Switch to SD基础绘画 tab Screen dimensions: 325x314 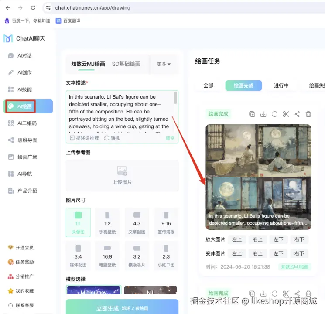(126, 64)
